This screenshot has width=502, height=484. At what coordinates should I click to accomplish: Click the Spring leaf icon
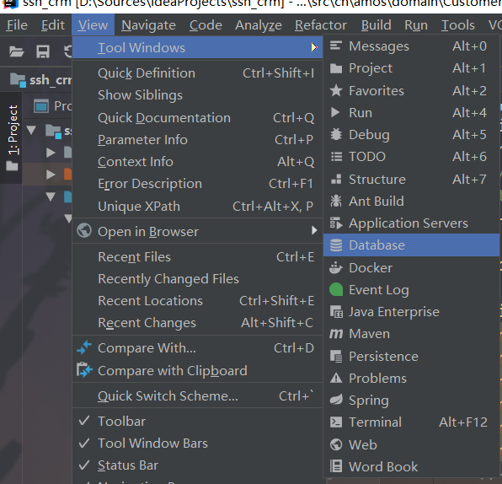(336, 400)
